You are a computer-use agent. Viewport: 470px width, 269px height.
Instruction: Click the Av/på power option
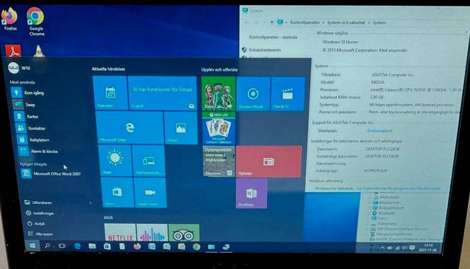(x=39, y=223)
